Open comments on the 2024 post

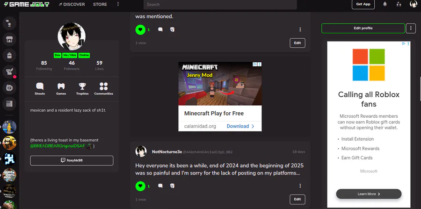point(160,186)
